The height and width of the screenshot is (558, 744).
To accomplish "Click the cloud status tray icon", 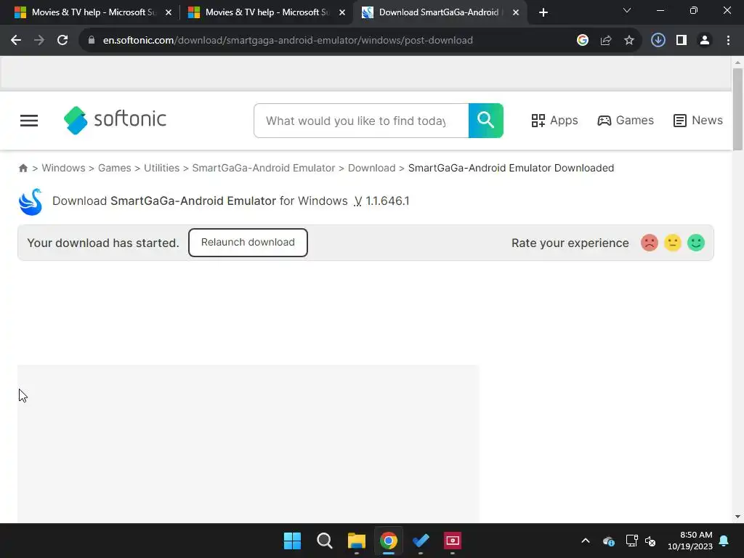I will [x=609, y=541].
